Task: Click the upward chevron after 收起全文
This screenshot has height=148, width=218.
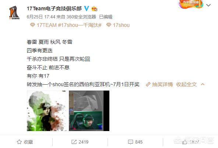Action: click(203, 84)
